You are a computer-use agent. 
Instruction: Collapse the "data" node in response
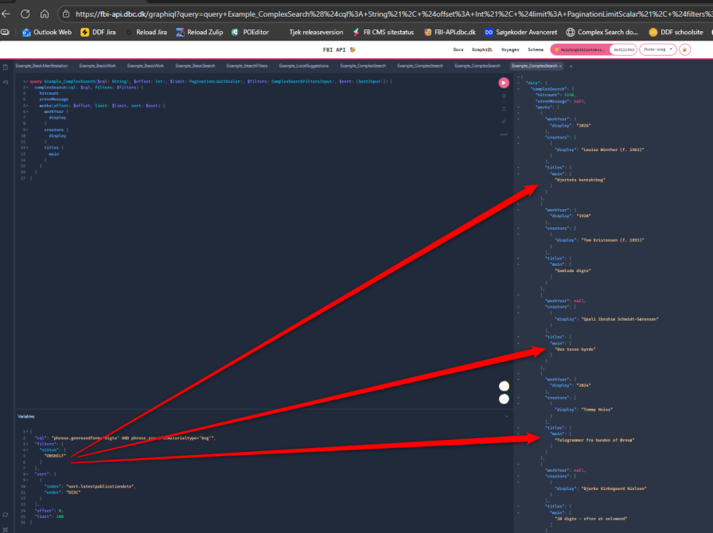click(x=518, y=82)
